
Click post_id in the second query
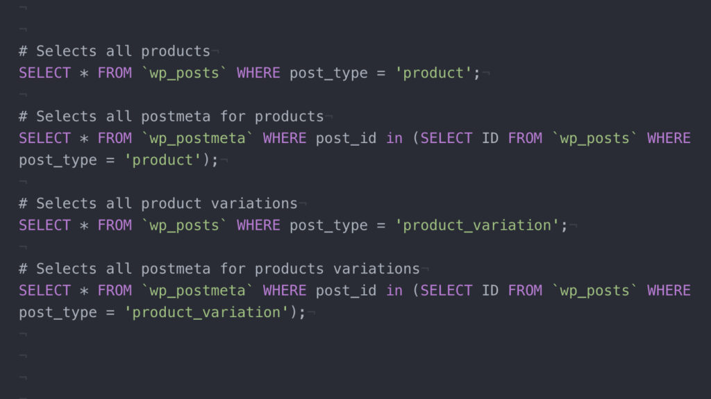pyautogui.click(x=346, y=138)
